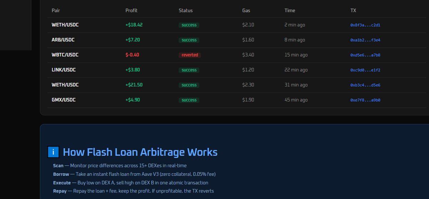Screen dimensions: 429x199
Task: Sort by the Profit column header
Action: point(131,10)
